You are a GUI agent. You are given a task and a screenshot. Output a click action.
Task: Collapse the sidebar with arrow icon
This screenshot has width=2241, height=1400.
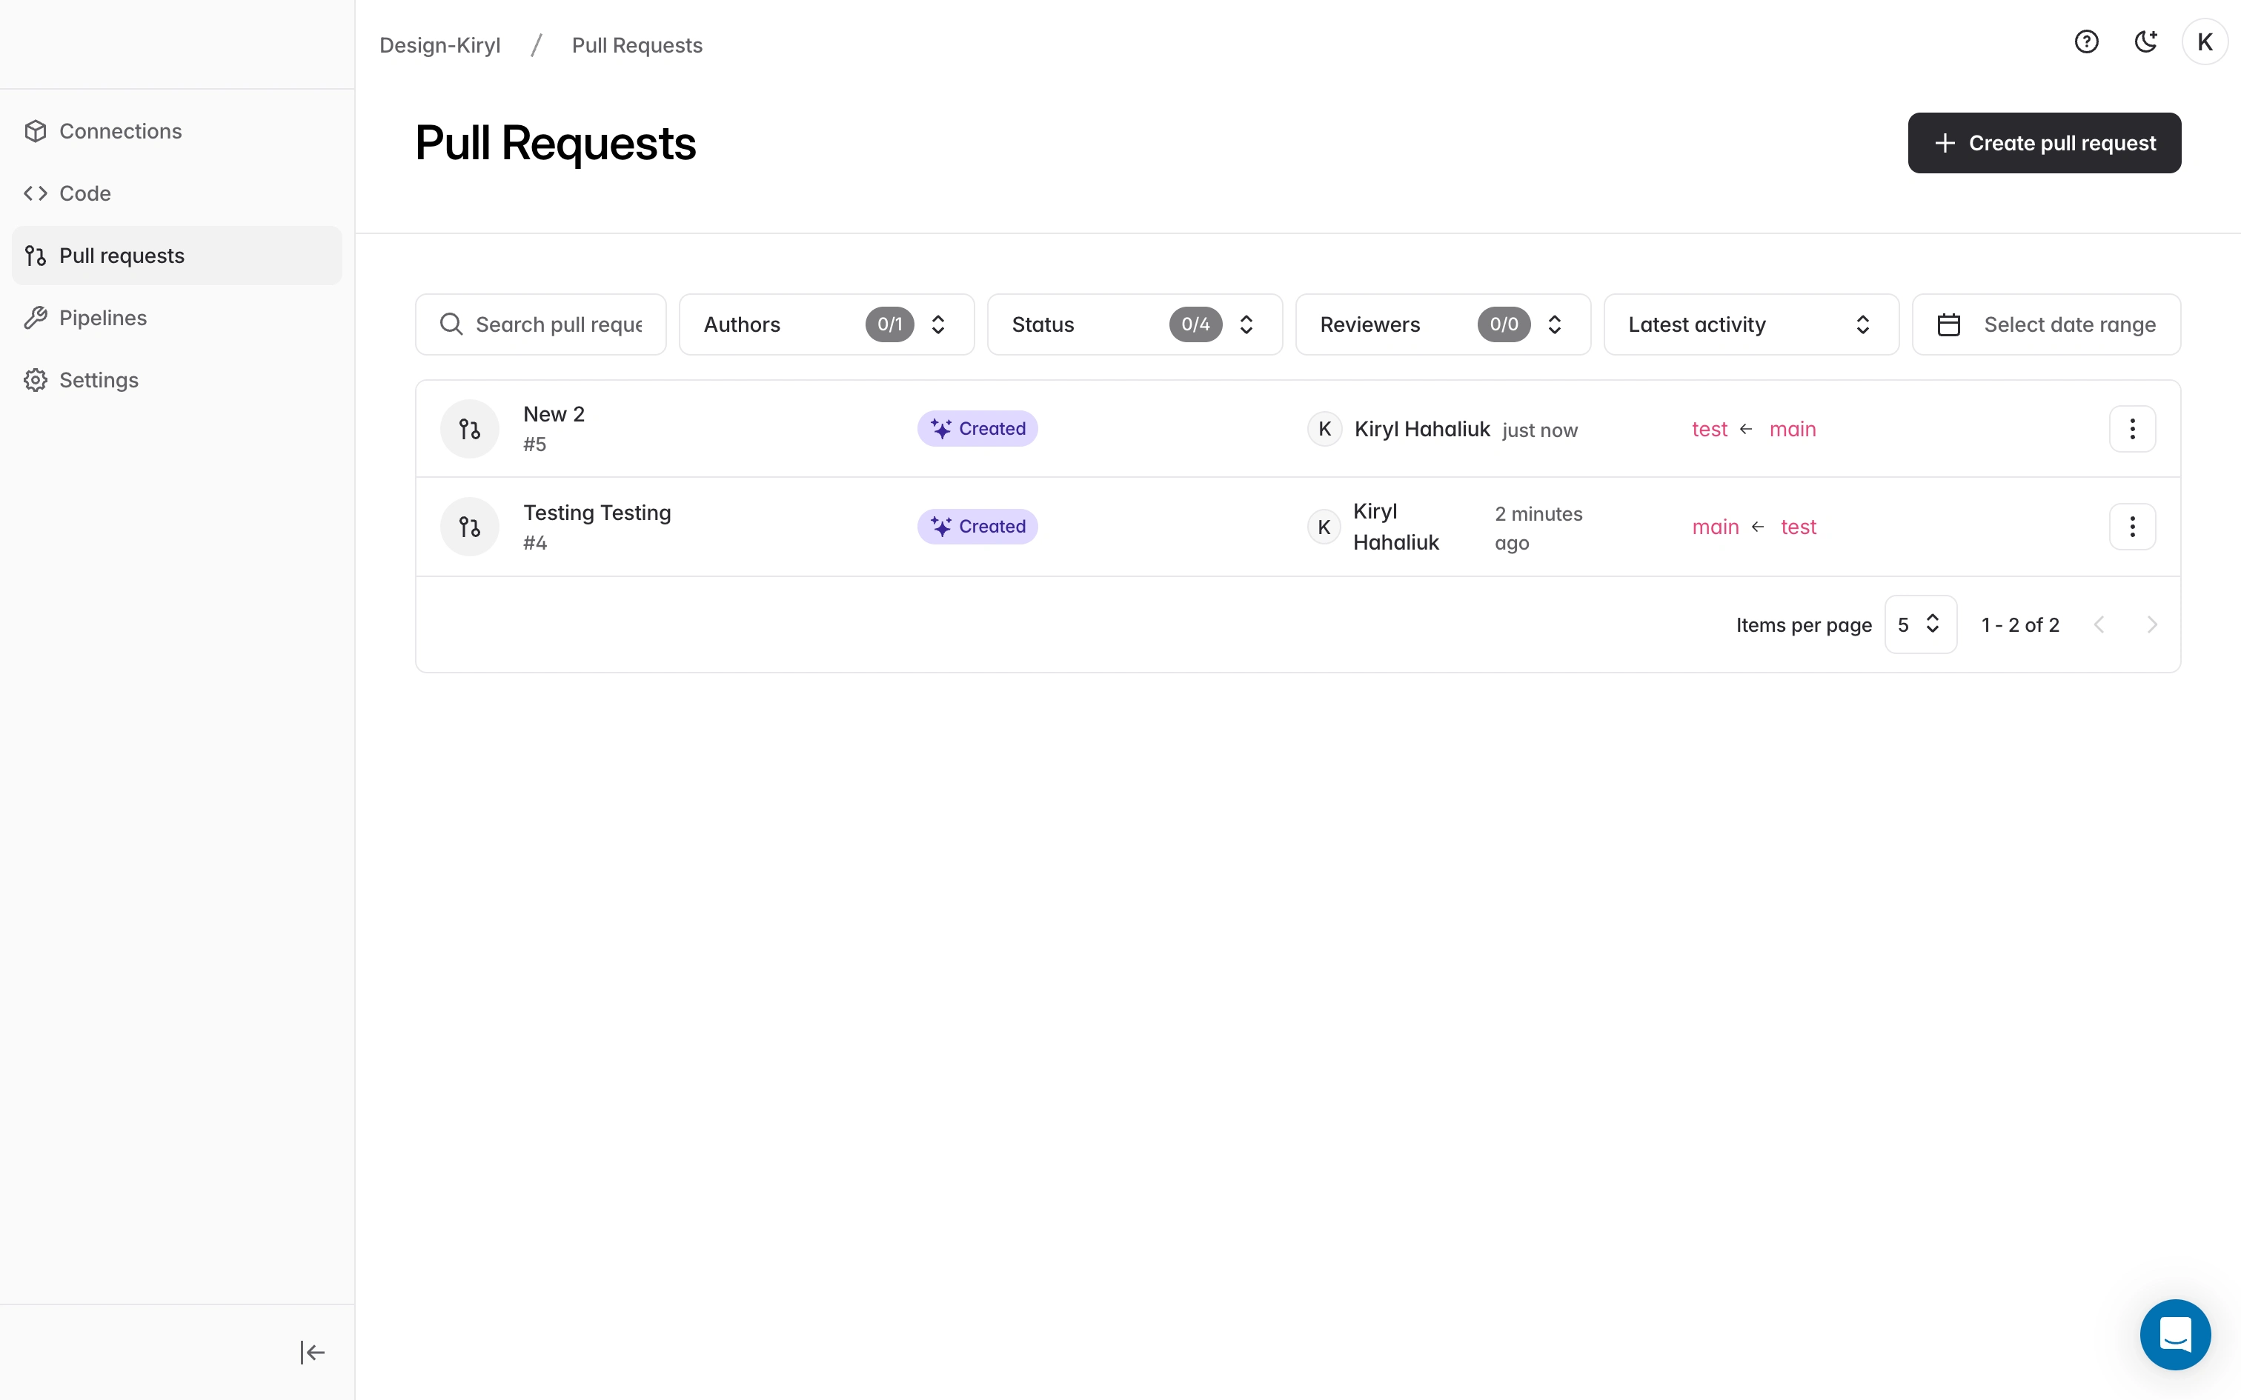coord(312,1353)
